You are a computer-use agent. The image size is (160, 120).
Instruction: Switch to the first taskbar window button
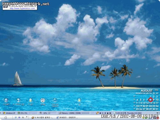(42, 117)
